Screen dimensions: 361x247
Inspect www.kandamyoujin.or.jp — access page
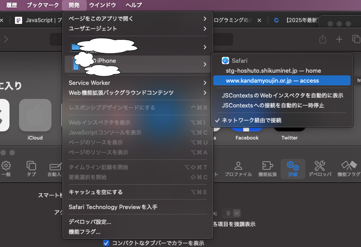point(282,80)
